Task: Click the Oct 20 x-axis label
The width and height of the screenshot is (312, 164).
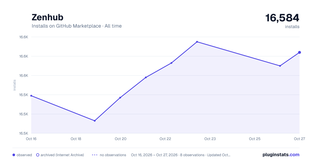Action: click(121, 139)
